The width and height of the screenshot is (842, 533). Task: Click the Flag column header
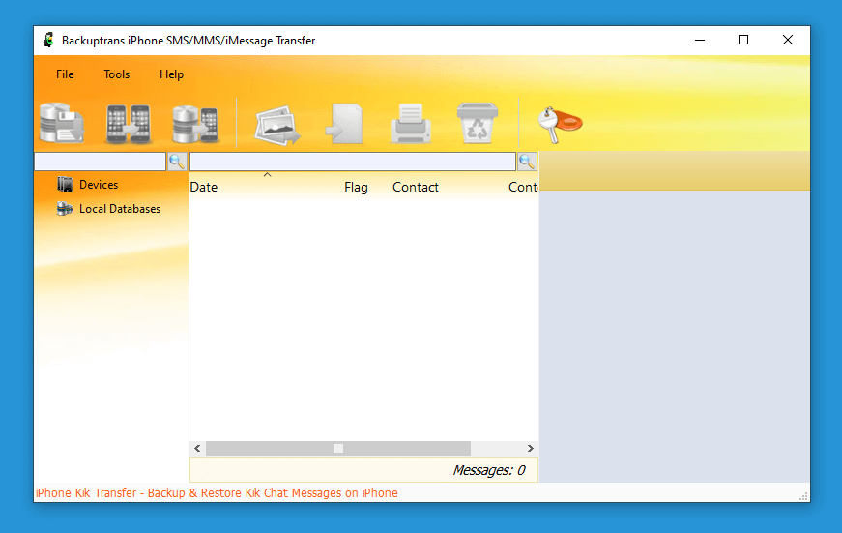tap(356, 187)
